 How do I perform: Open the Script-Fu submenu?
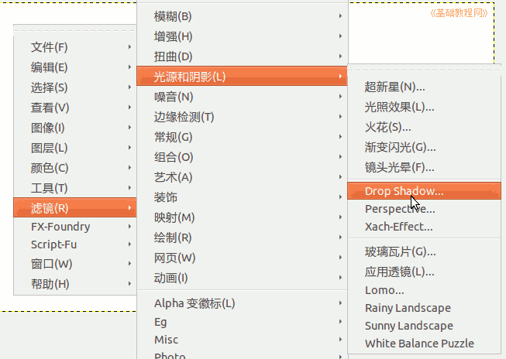click(75, 244)
